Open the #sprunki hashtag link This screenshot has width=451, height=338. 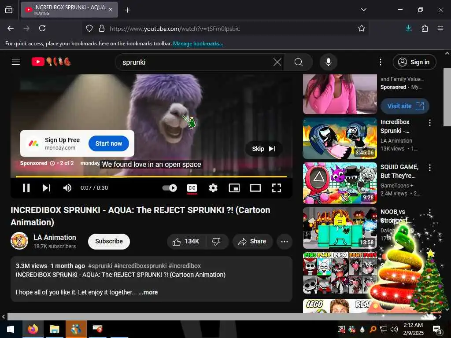(100, 266)
